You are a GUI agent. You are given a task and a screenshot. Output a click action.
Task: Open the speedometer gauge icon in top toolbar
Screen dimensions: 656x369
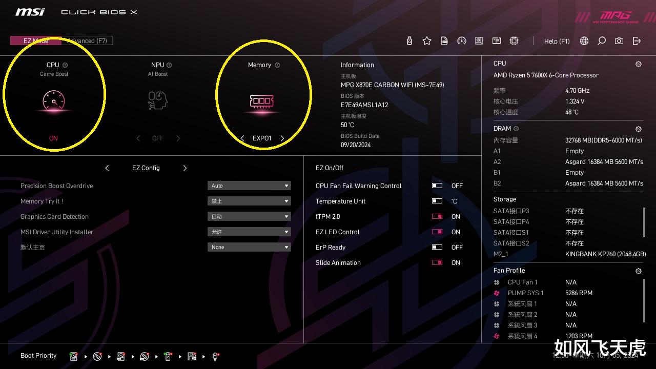462,41
